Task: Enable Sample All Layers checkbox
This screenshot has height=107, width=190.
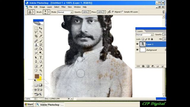Action: coord(122,12)
